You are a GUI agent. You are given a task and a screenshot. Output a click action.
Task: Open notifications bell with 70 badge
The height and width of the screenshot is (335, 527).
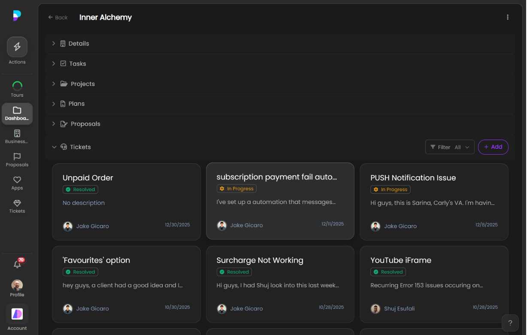click(x=18, y=264)
